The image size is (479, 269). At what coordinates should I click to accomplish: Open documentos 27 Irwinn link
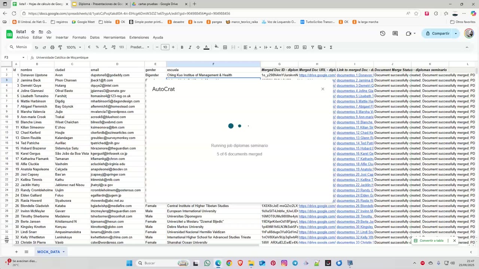pos(355,211)
